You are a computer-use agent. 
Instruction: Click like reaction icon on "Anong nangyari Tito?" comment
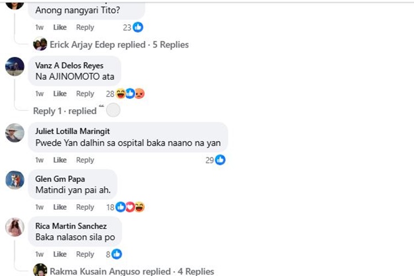click(x=138, y=27)
